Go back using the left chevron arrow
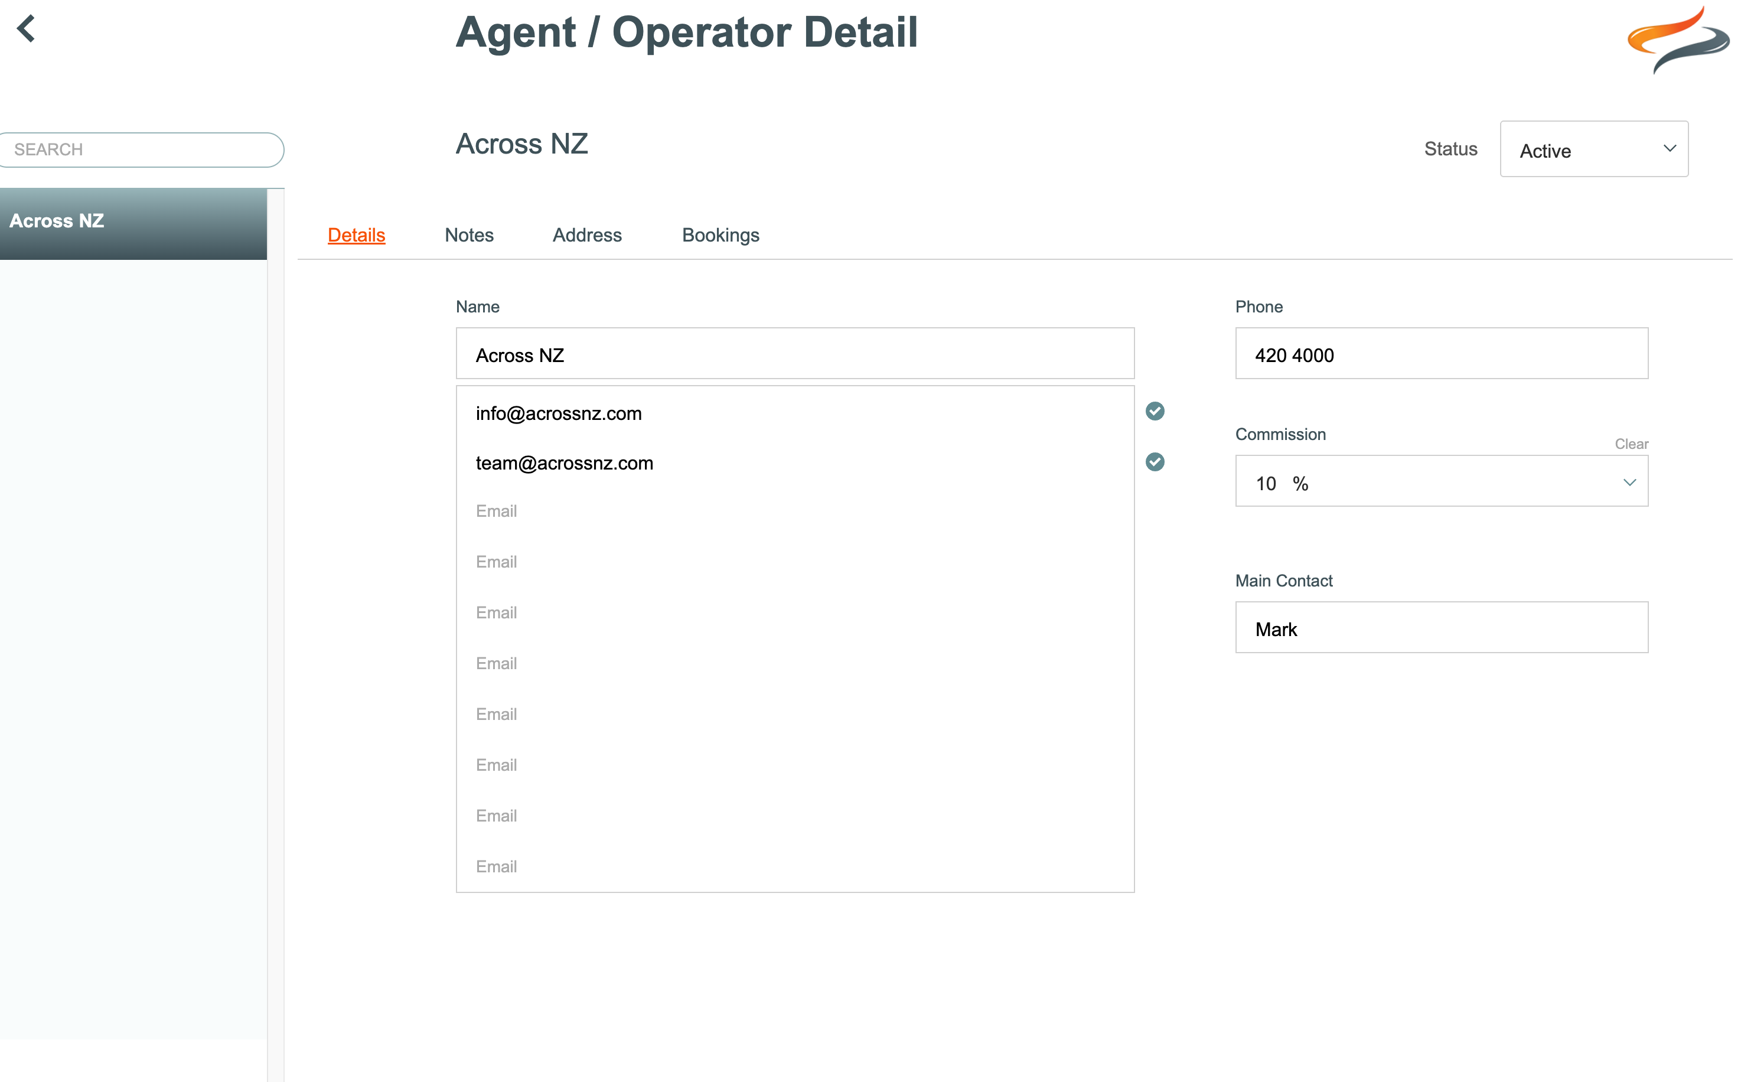This screenshot has width=1754, height=1082. pyautogui.click(x=26, y=30)
